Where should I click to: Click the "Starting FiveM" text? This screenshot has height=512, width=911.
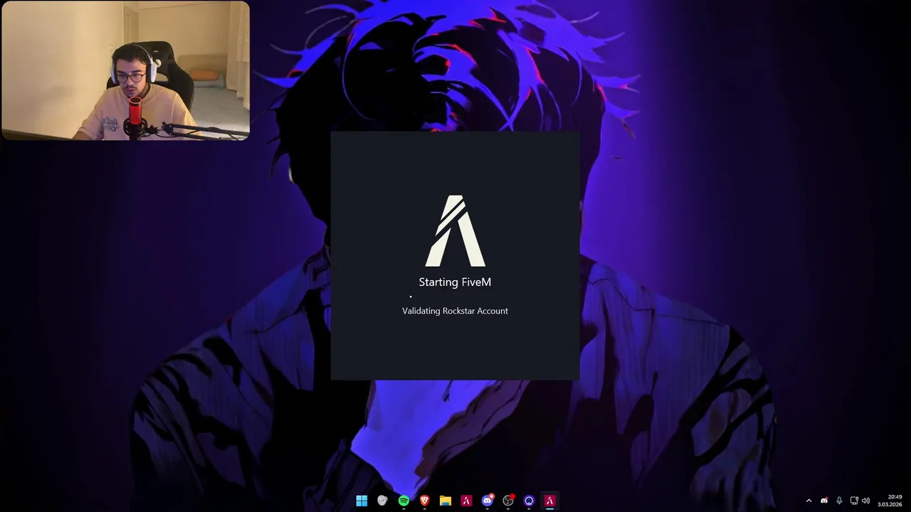[455, 282]
